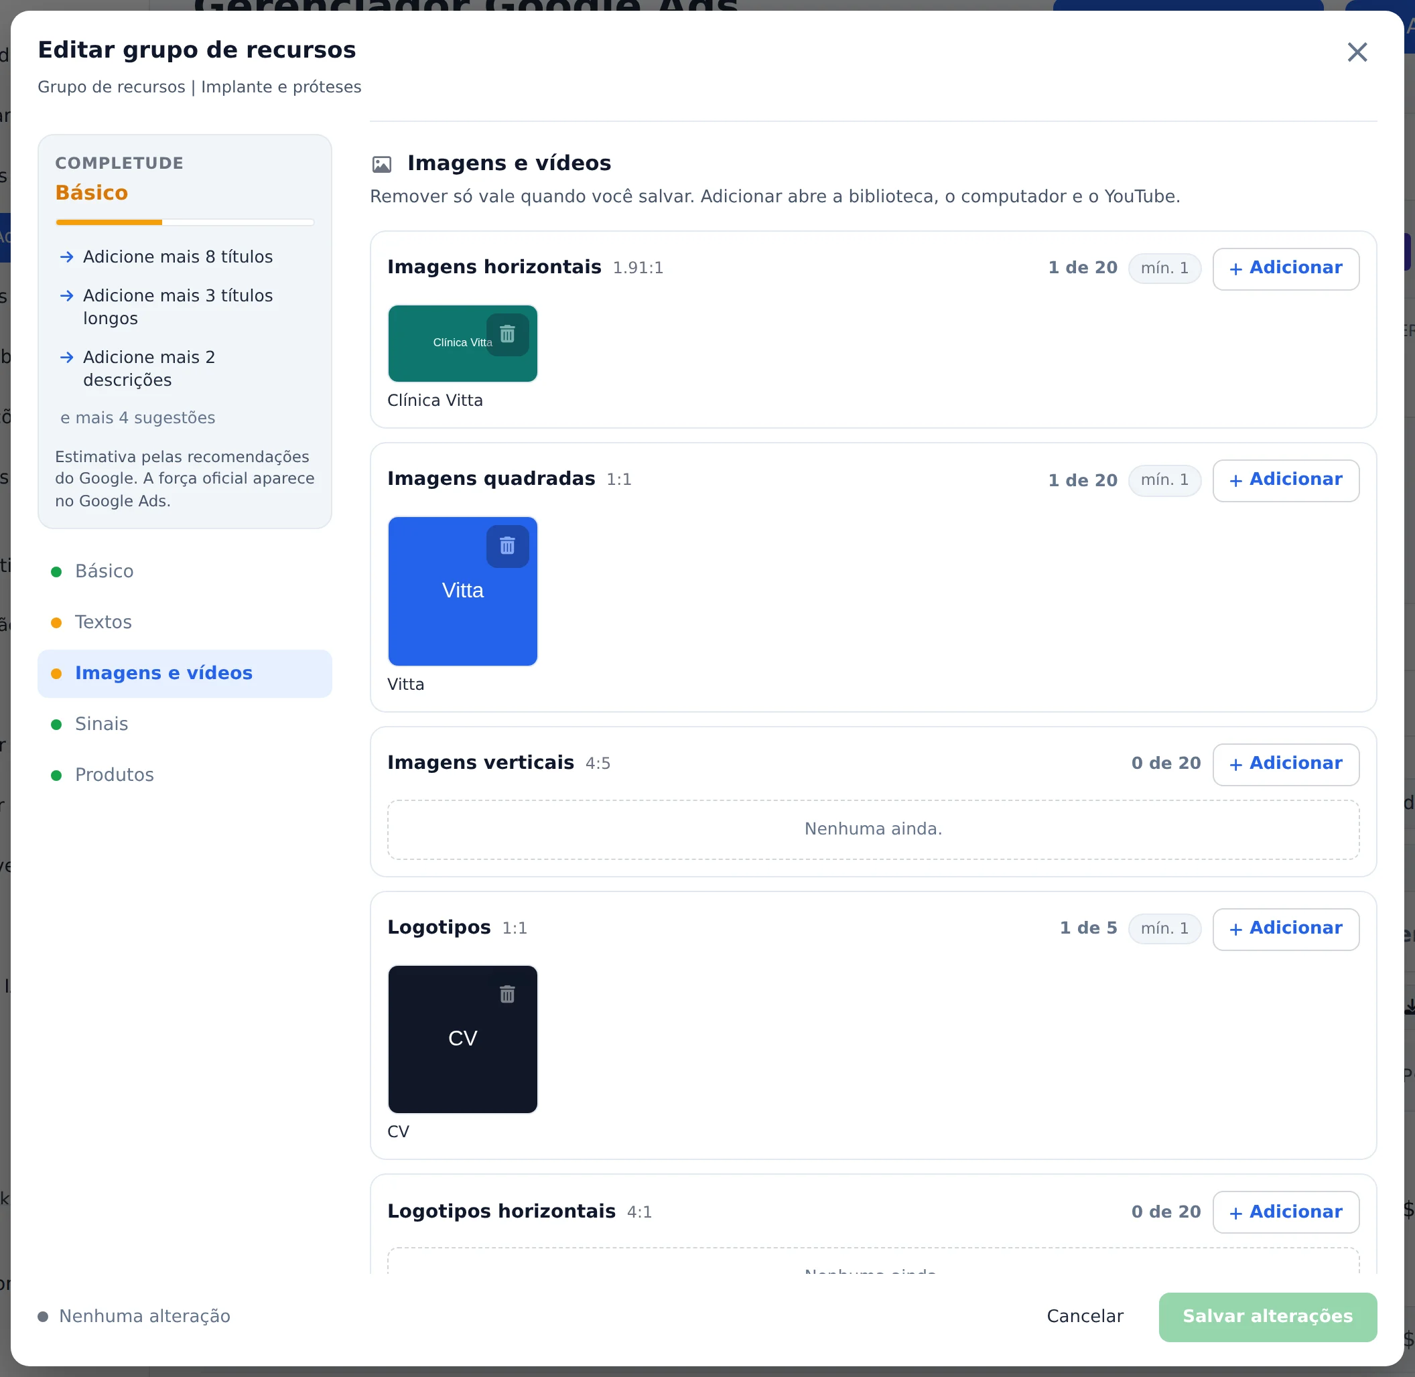Open the Básico section in sidebar
The width and height of the screenshot is (1415, 1377).
[x=184, y=571]
